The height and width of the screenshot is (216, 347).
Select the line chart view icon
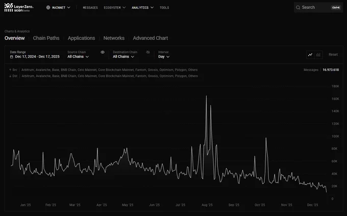pyautogui.click(x=310, y=55)
